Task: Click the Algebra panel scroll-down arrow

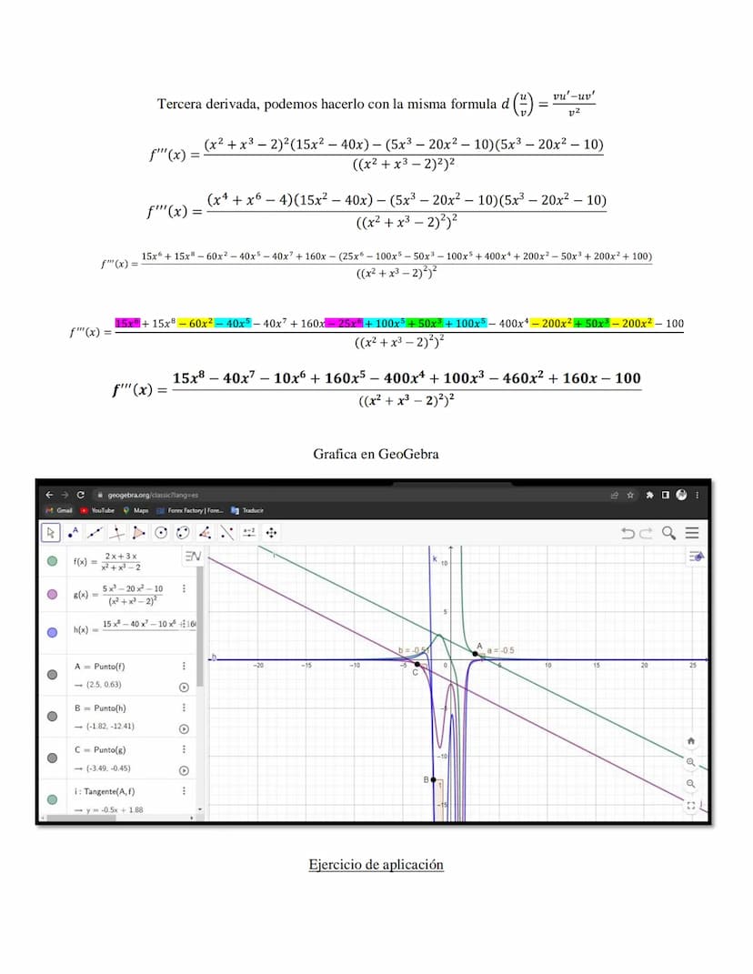Action: 200,809
